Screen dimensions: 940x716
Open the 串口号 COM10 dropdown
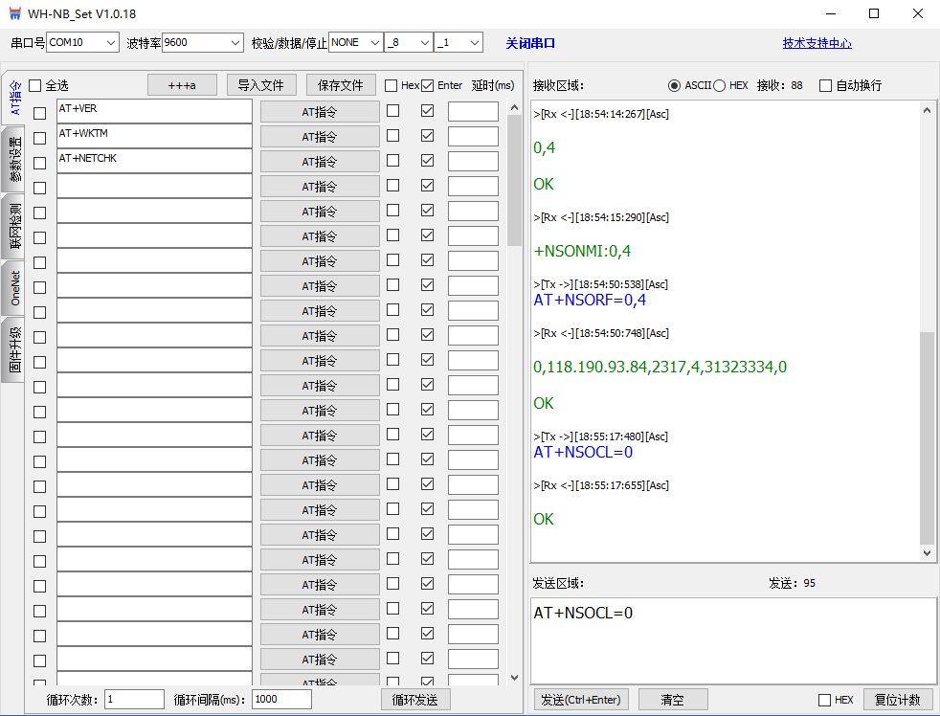tap(82, 42)
